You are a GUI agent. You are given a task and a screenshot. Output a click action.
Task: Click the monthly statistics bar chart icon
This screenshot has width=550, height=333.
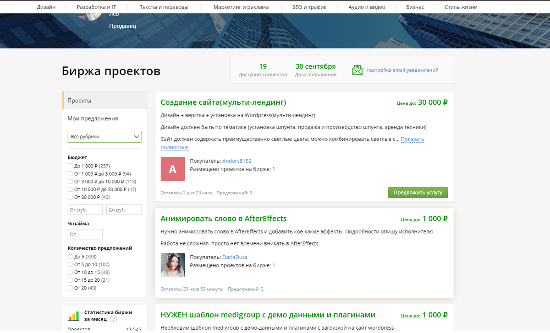coord(73,316)
